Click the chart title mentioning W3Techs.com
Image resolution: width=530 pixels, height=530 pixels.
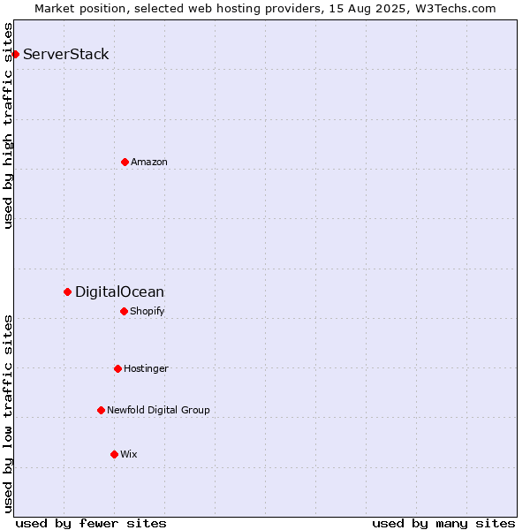pos(265,9)
